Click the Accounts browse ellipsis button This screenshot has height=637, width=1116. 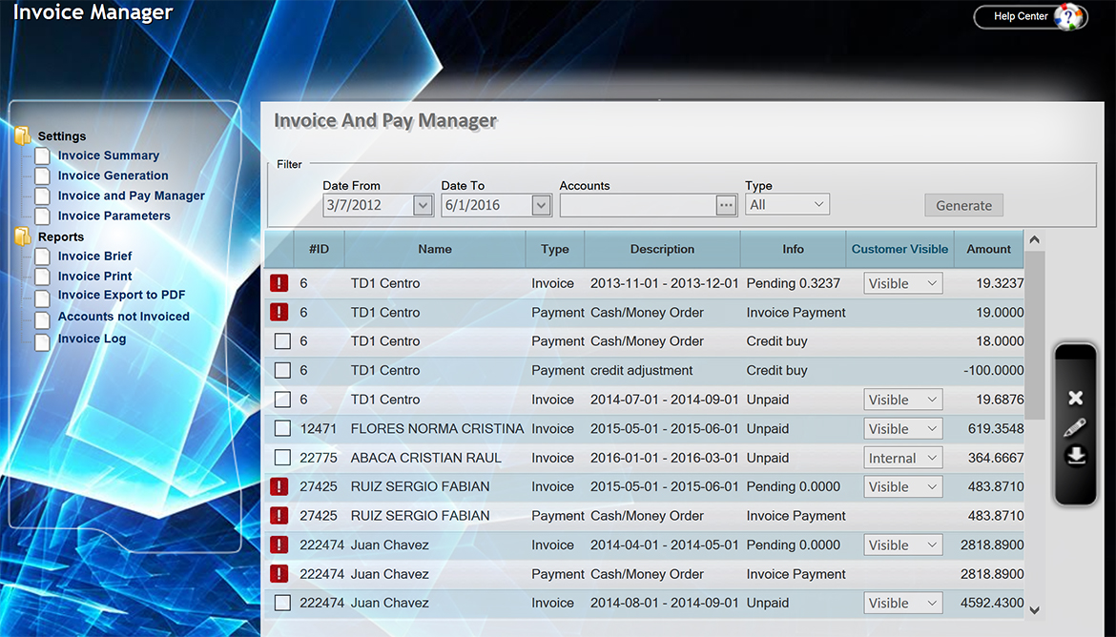[x=726, y=205]
